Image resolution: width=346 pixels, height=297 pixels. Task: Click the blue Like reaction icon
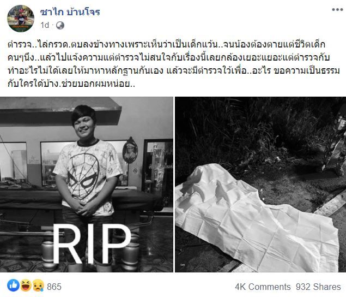click(13, 286)
